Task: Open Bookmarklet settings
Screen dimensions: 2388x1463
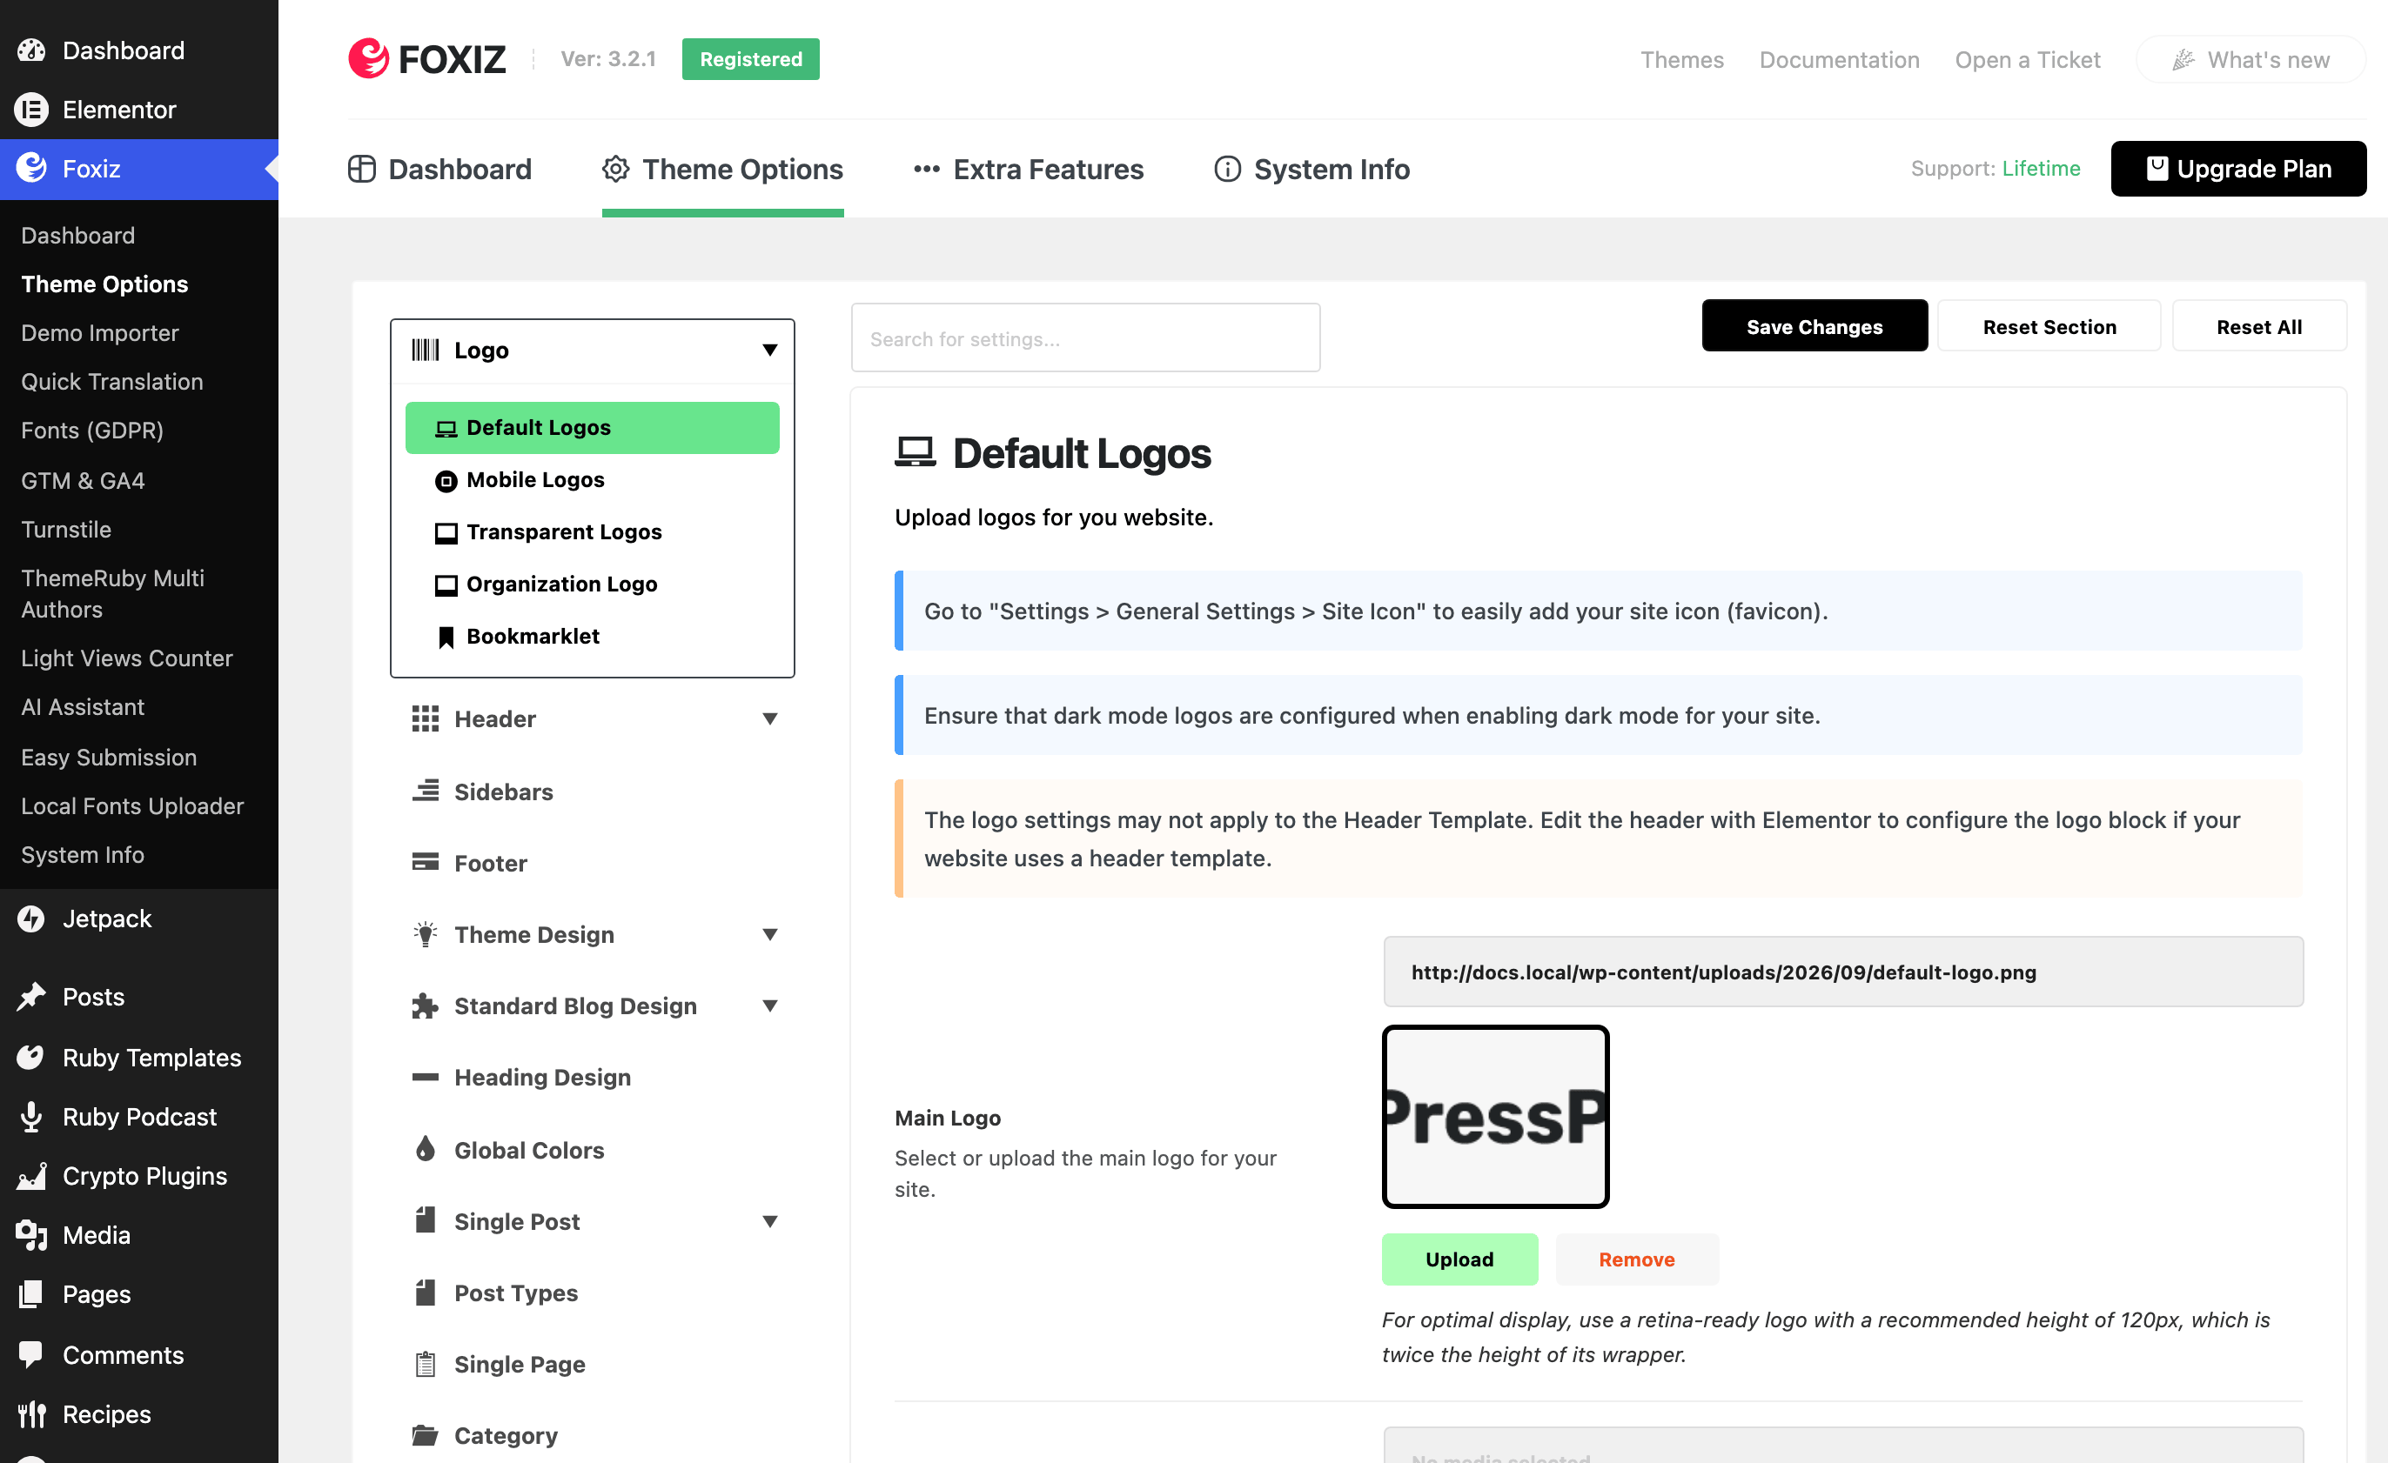Action: point(591,637)
